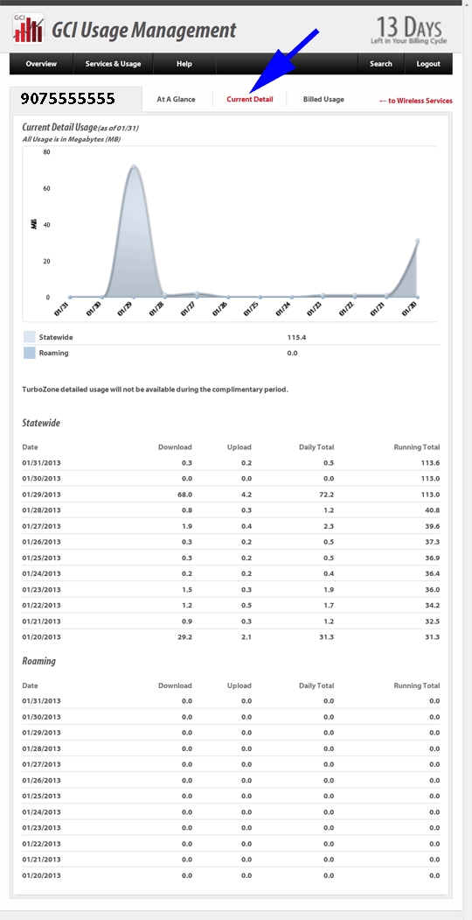The image size is (472, 920).
Task: Go back to Wireless Services link
Action: [416, 101]
